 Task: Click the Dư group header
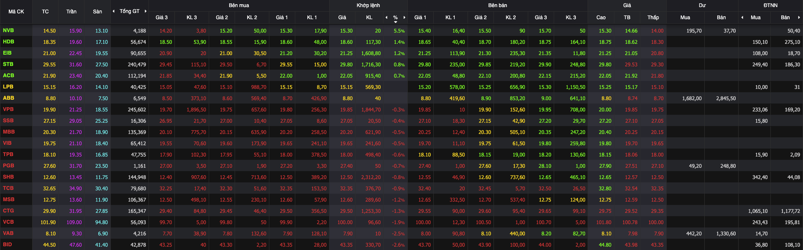702,5
